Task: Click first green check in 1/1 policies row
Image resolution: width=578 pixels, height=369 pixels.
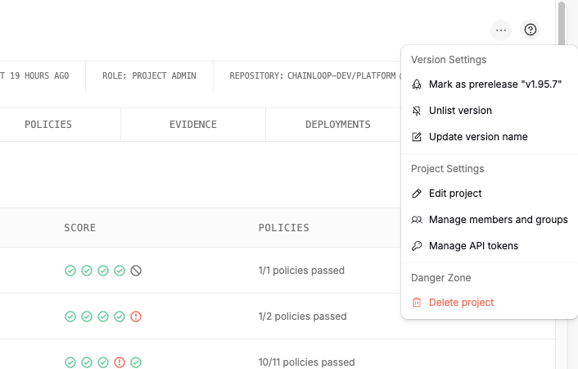Action: [x=70, y=271]
